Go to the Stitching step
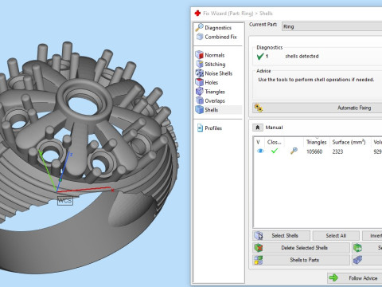The height and width of the screenshot is (287, 382). pyautogui.click(x=211, y=64)
